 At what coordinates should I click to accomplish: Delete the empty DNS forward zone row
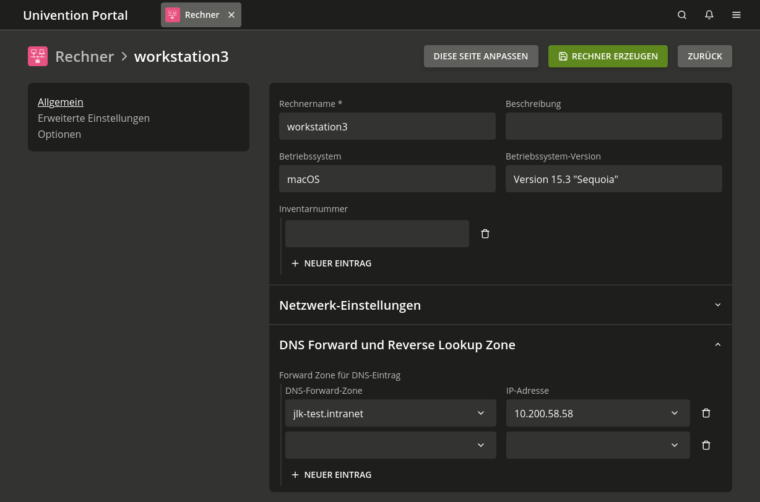coord(706,445)
